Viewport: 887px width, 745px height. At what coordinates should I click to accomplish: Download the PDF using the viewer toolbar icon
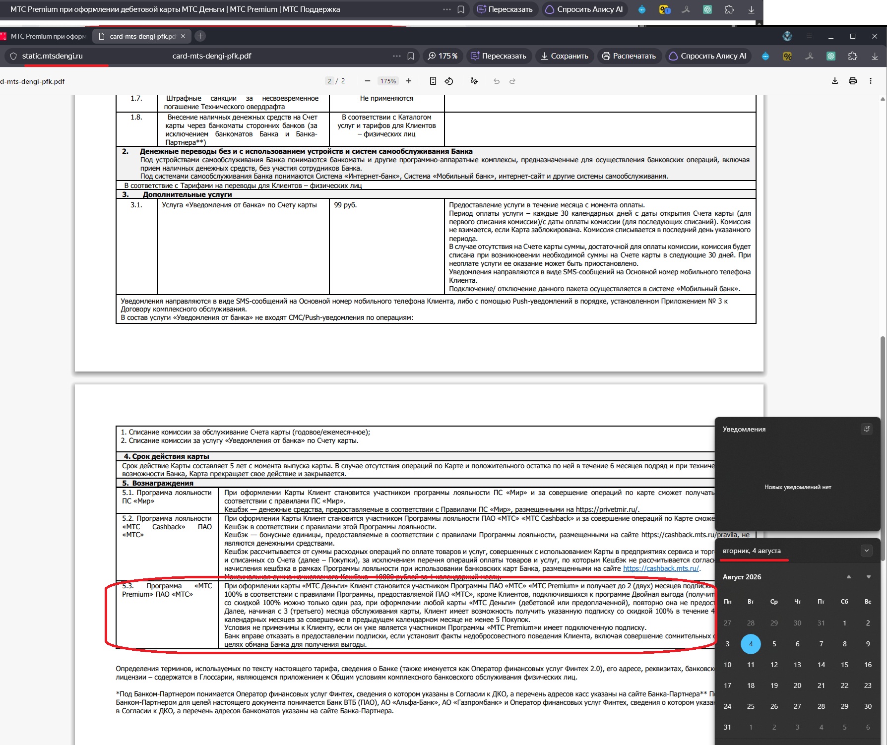(835, 81)
